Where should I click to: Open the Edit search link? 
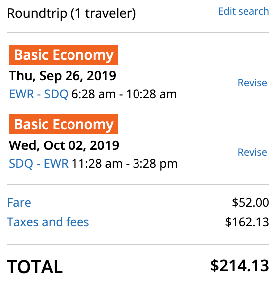click(x=243, y=11)
